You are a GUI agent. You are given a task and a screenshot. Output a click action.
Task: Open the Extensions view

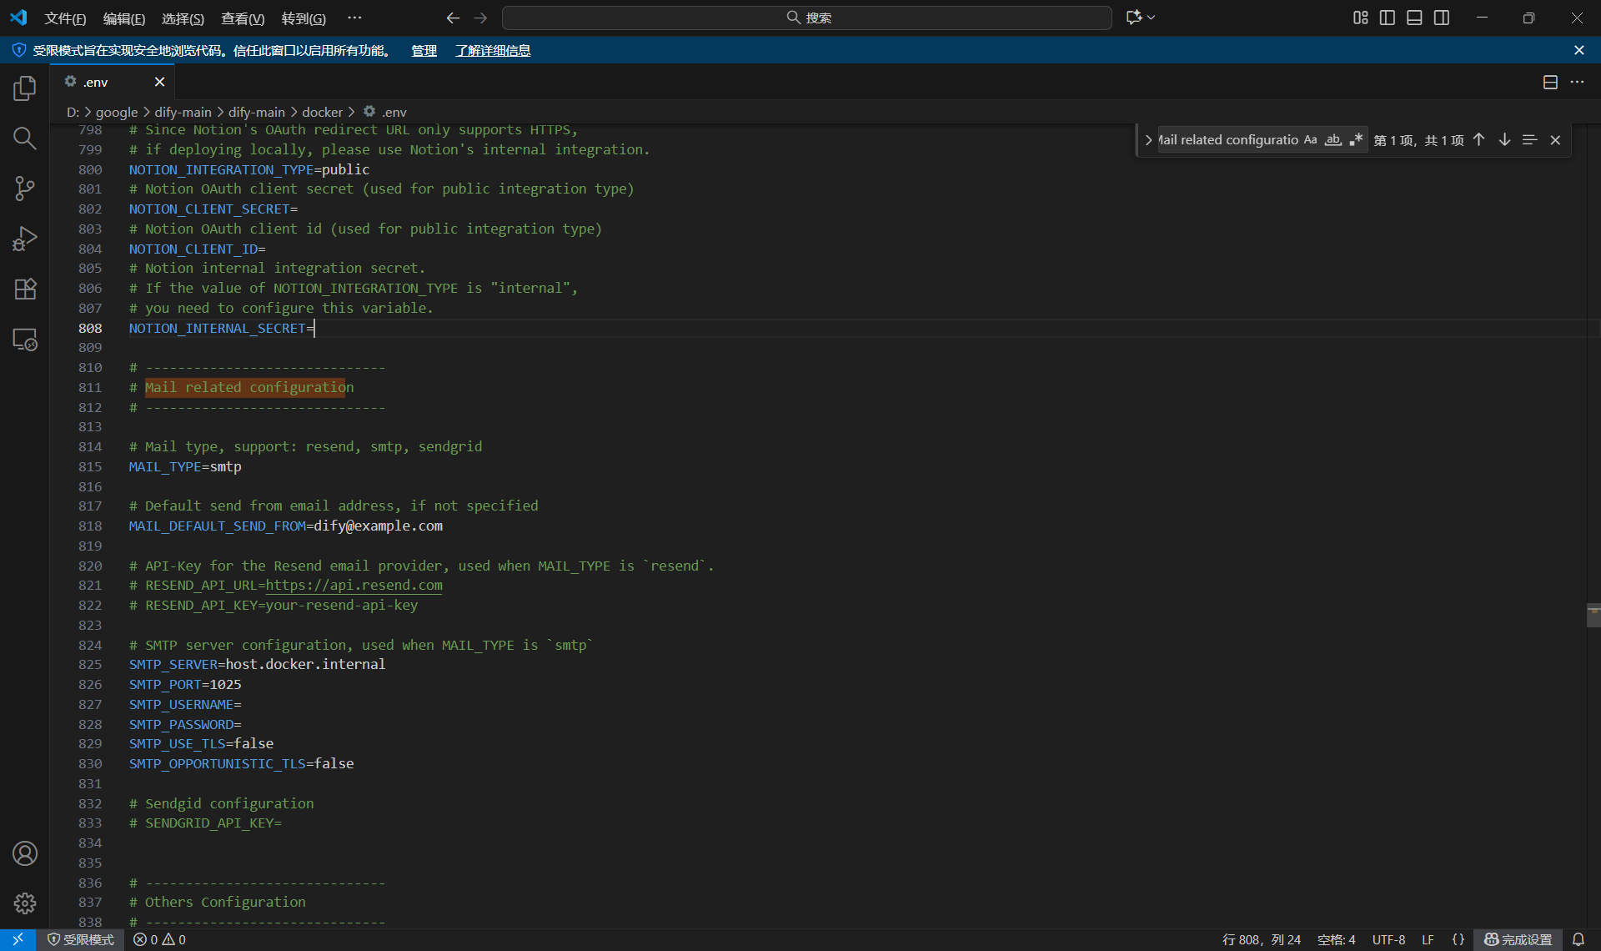click(25, 289)
